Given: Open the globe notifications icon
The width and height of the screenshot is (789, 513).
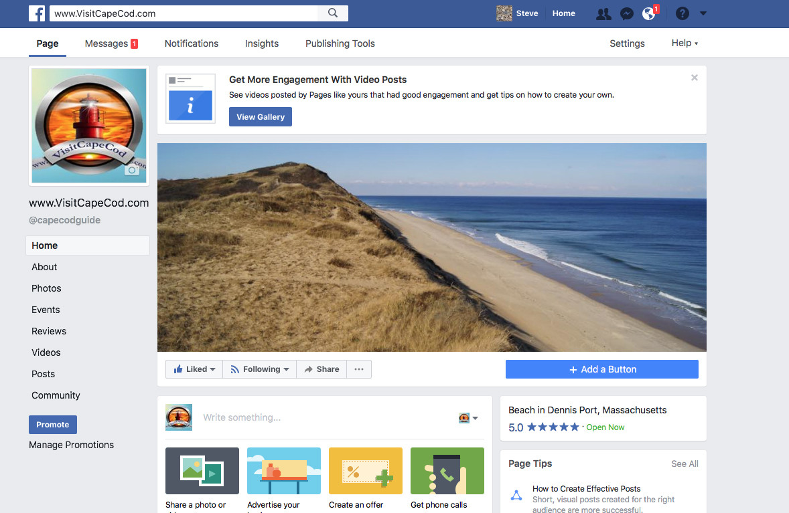Looking at the screenshot, I should (x=649, y=13).
